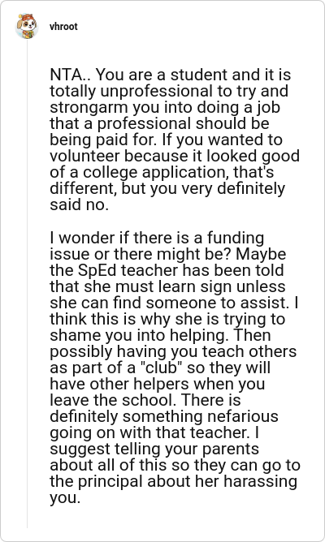Image resolution: width=325 pixels, height=542 pixels.
Task: Click the word 'volunteer' in the first paragraph
Action: (85, 157)
